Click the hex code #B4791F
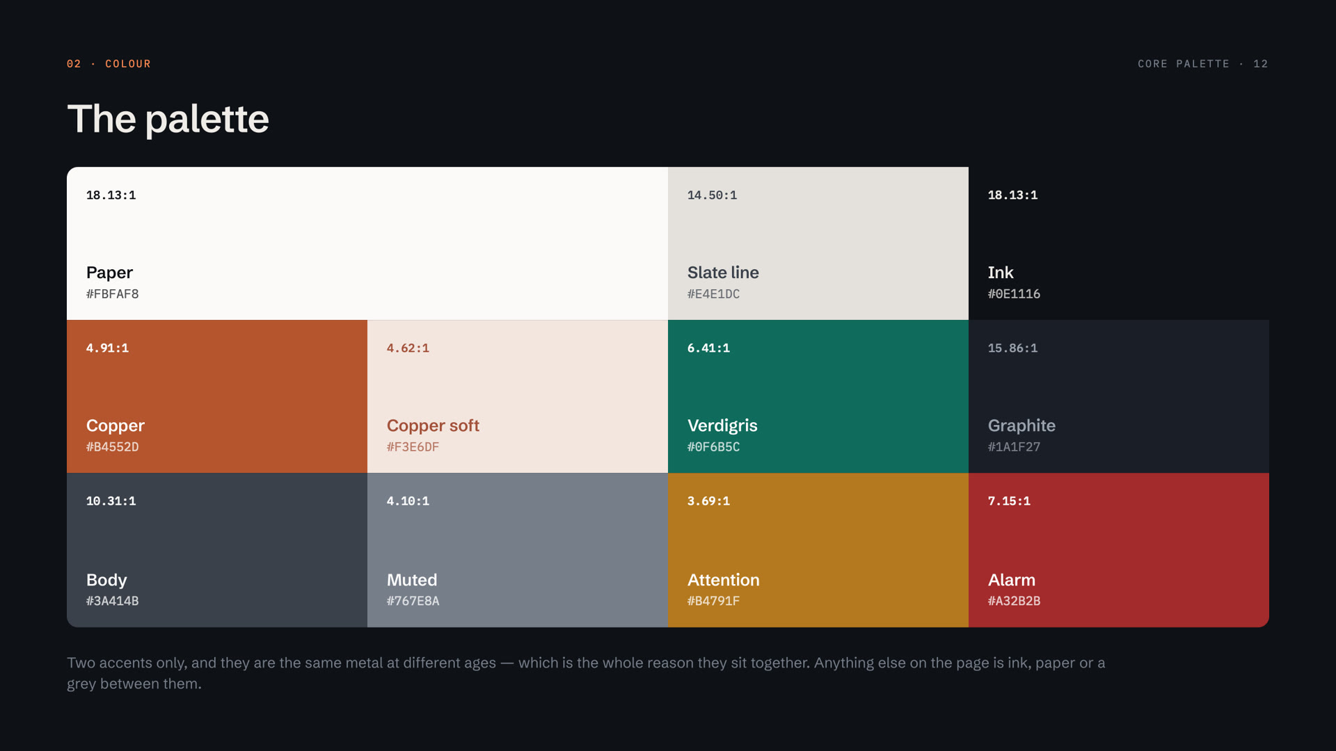The width and height of the screenshot is (1336, 751). point(713,601)
